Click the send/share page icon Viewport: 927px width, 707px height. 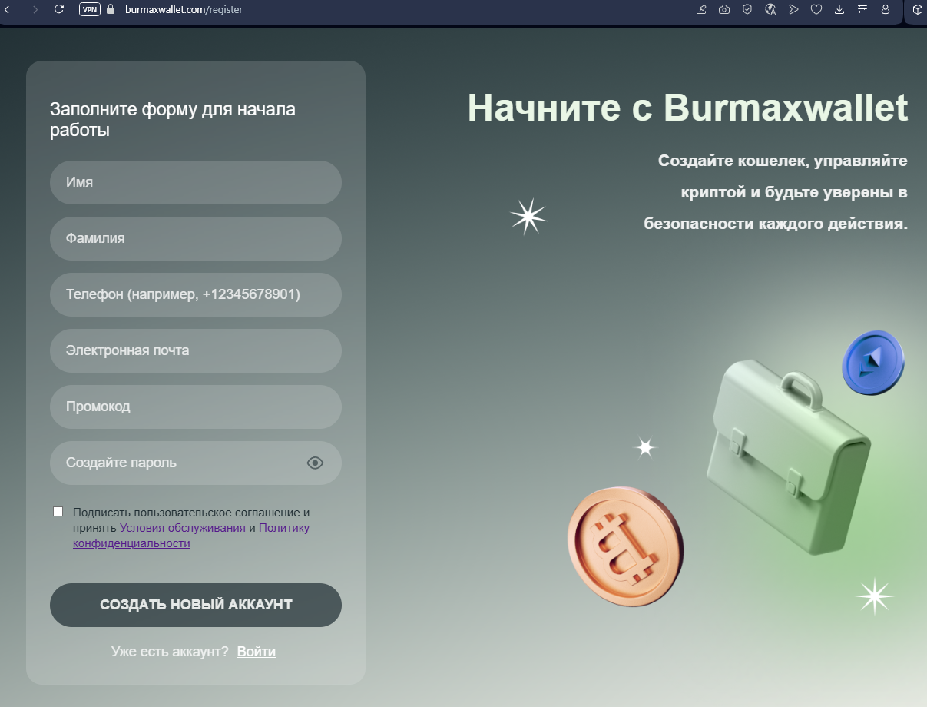(793, 10)
